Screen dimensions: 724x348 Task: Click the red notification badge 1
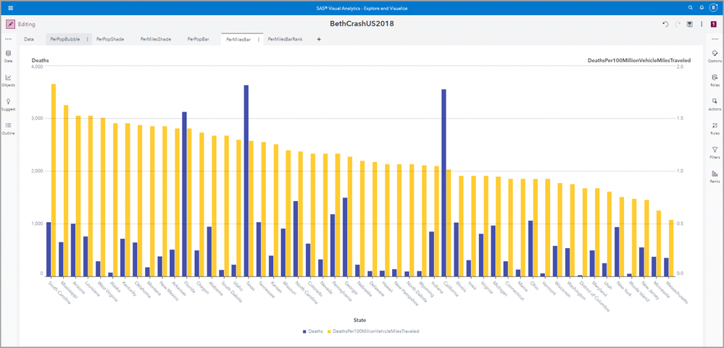tap(713, 24)
